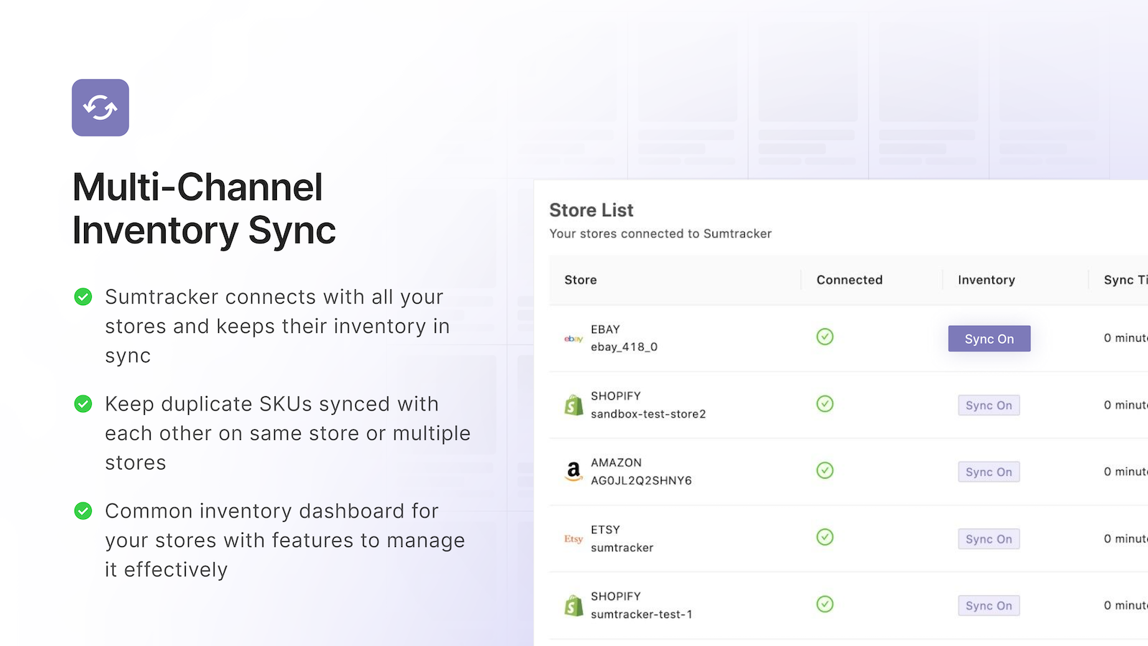
Task: Toggle Sync On for sumtracker-test-1
Action: (x=989, y=606)
